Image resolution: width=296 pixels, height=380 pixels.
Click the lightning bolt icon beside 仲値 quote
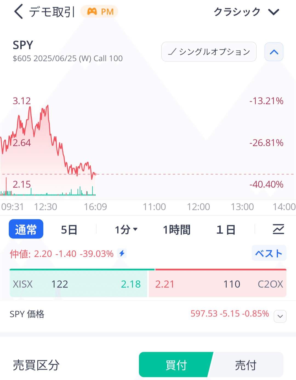(121, 254)
